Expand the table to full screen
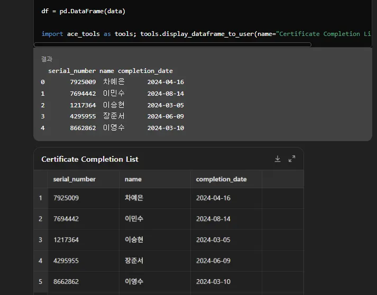Image resolution: width=377 pixels, height=295 pixels. coord(292,159)
